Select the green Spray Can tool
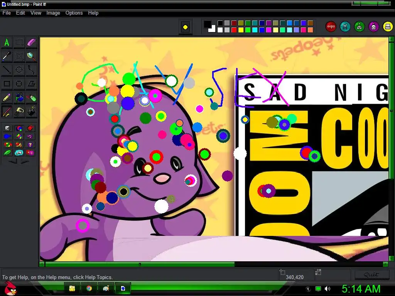 tap(31, 98)
